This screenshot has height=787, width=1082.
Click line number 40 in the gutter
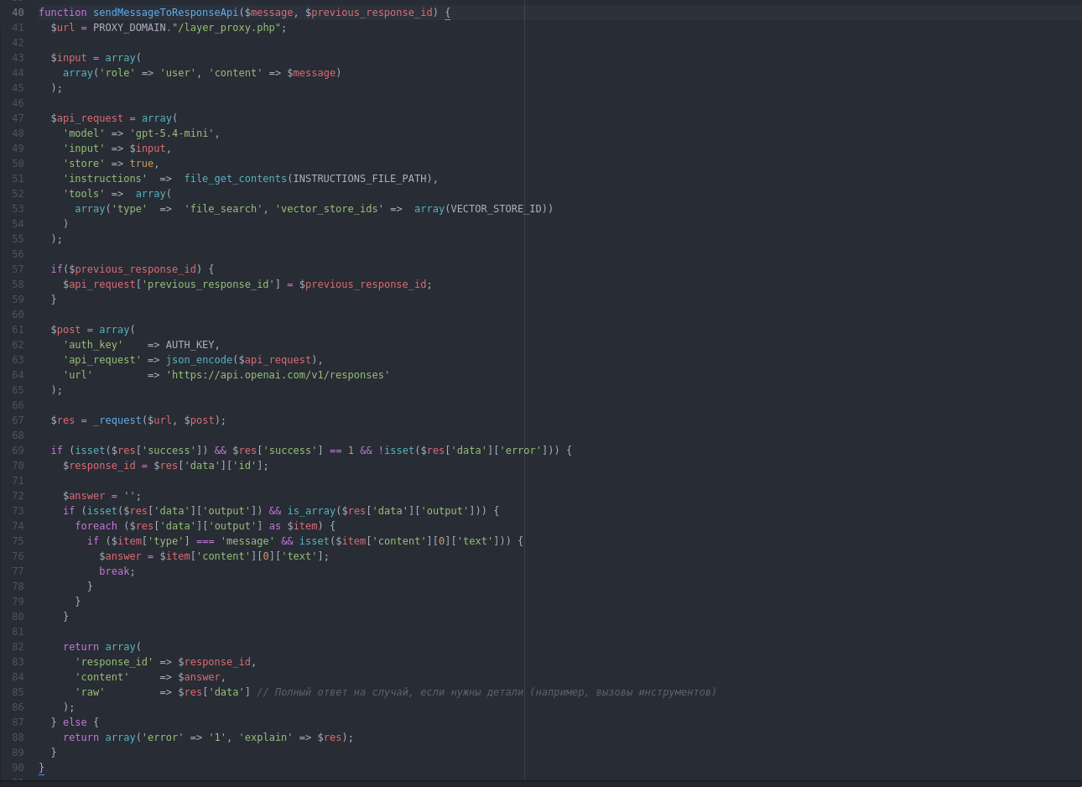(18, 13)
